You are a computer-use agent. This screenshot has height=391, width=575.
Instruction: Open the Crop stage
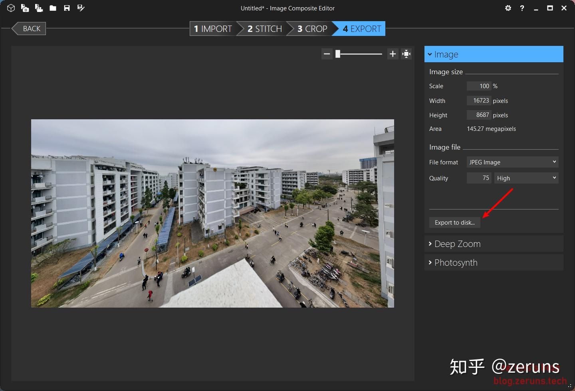(x=311, y=28)
